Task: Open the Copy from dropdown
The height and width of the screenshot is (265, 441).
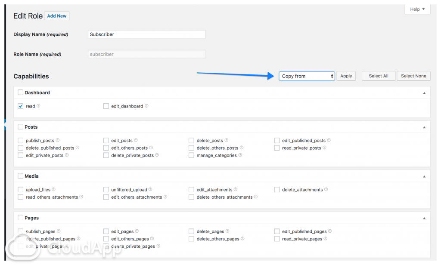Action: 307,76
